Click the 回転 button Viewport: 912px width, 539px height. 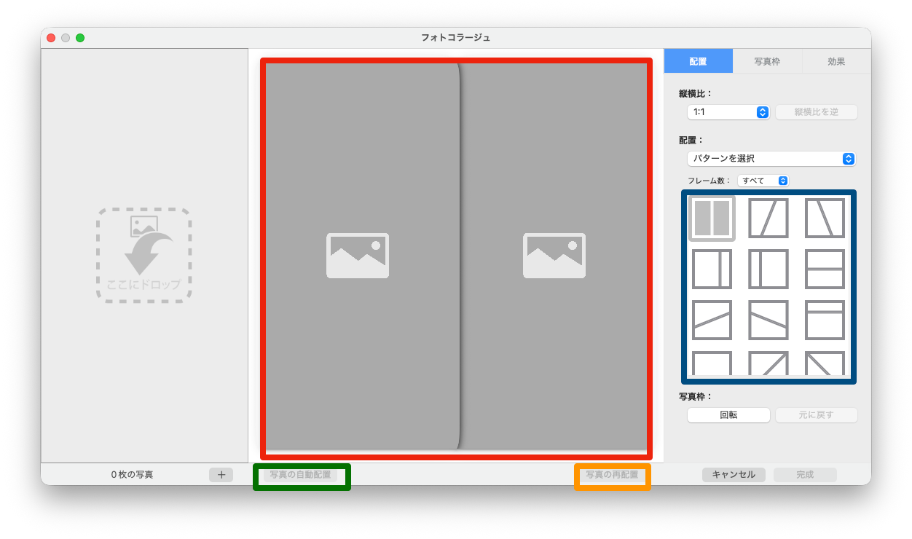[x=728, y=415]
